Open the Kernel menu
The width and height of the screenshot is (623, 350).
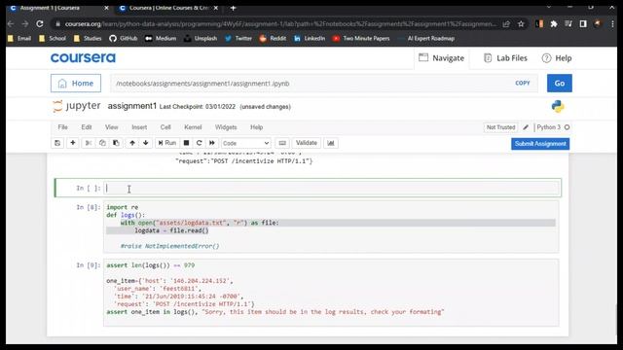193,127
